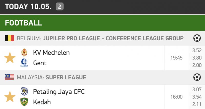Select draw odds 3.80 in Mechelen match

coord(197,58)
